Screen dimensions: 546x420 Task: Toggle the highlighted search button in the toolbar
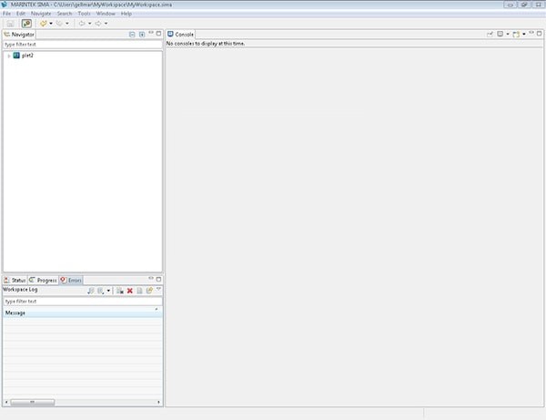(x=26, y=23)
